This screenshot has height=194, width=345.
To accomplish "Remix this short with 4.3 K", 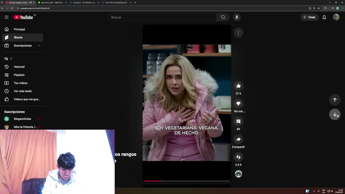I will [238, 157].
